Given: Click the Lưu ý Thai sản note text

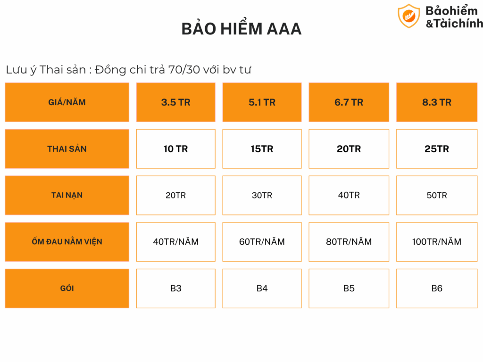Looking at the screenshot, I should [128, 70].
